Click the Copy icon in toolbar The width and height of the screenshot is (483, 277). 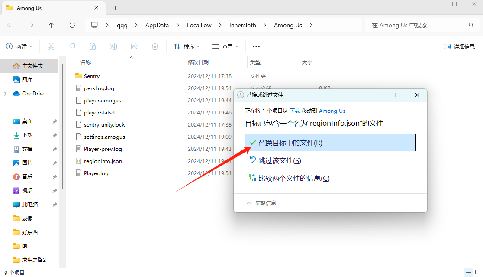pos(72,46)
